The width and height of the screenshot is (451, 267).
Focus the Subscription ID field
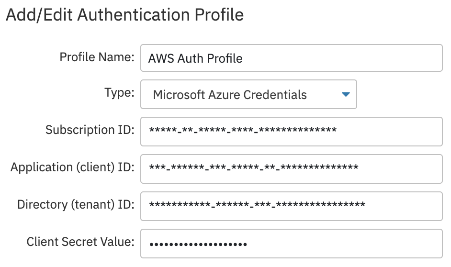pyautogui.click(x=292, y=132)
